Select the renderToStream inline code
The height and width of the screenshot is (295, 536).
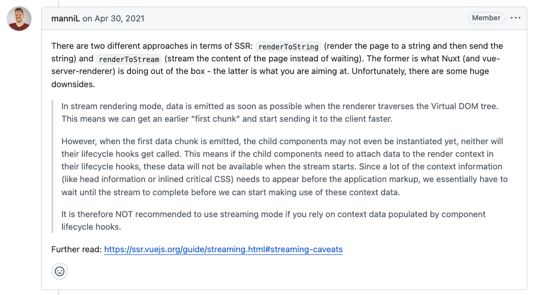pyautogui.click(x=129, y=59)
